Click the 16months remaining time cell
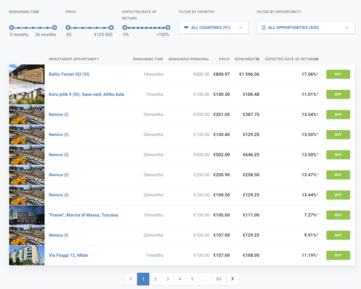 153,74
